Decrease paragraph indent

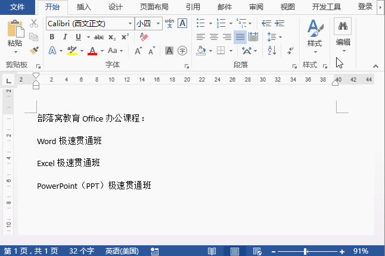266,23
